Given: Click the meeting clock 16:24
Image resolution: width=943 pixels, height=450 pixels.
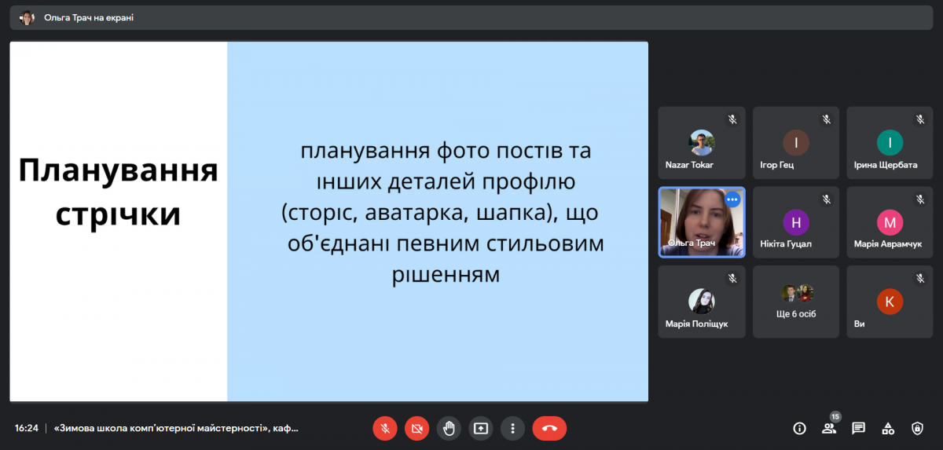Looking at the screenshot, I should [26, 428].
